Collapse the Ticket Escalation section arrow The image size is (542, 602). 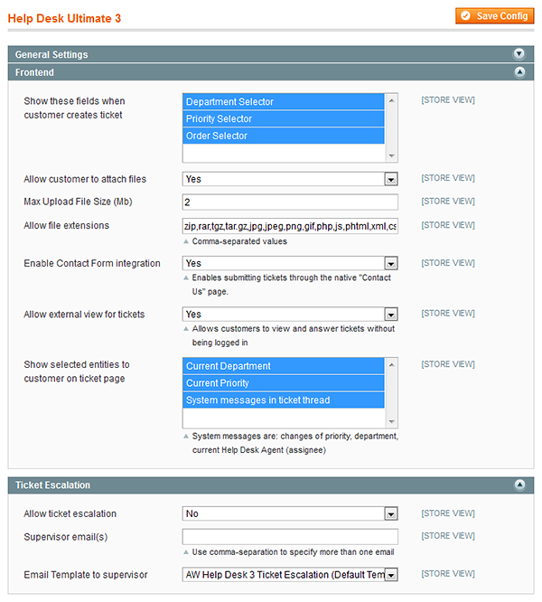pyautogui.click(x=519, y=484)
